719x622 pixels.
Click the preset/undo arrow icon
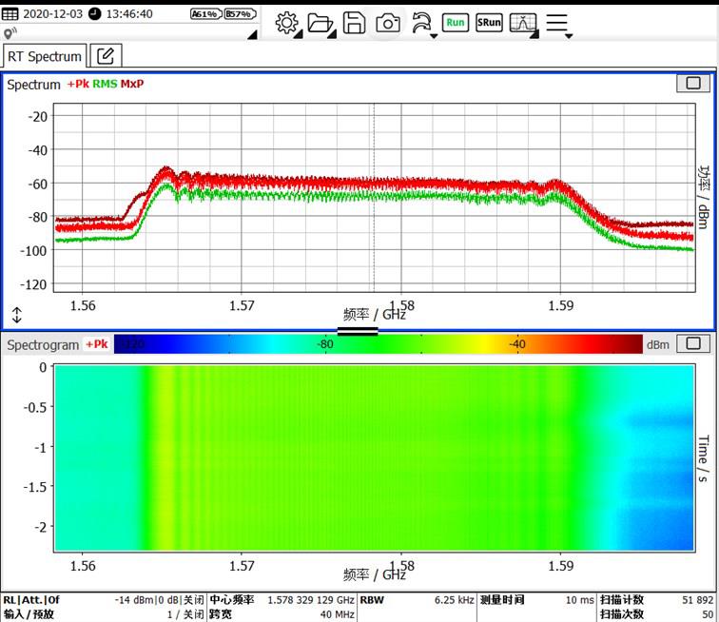tap(421, 23)
